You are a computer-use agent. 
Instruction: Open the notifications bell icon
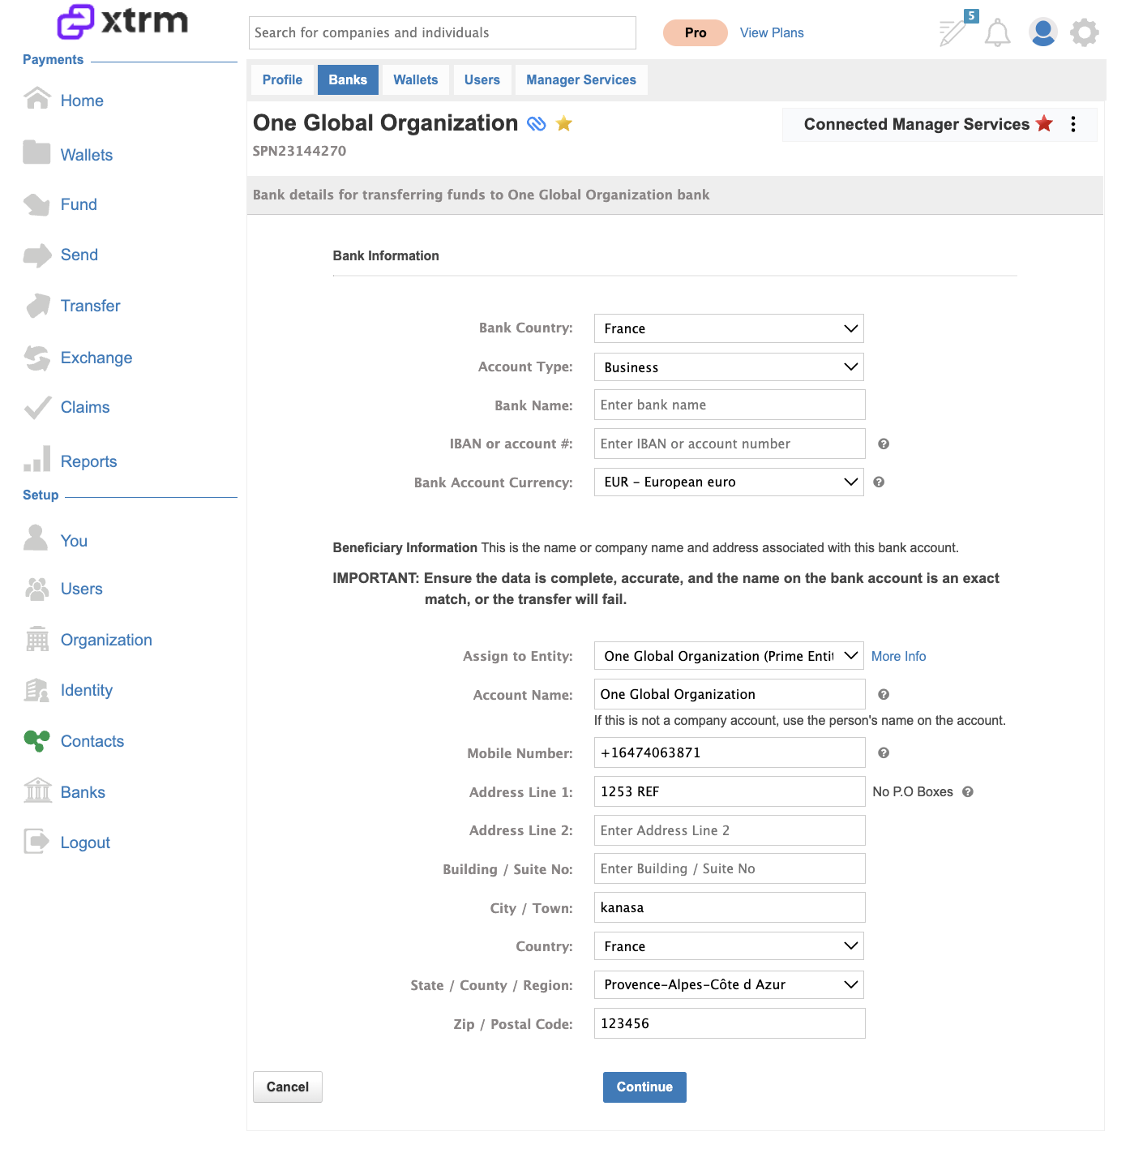(997, 33)
